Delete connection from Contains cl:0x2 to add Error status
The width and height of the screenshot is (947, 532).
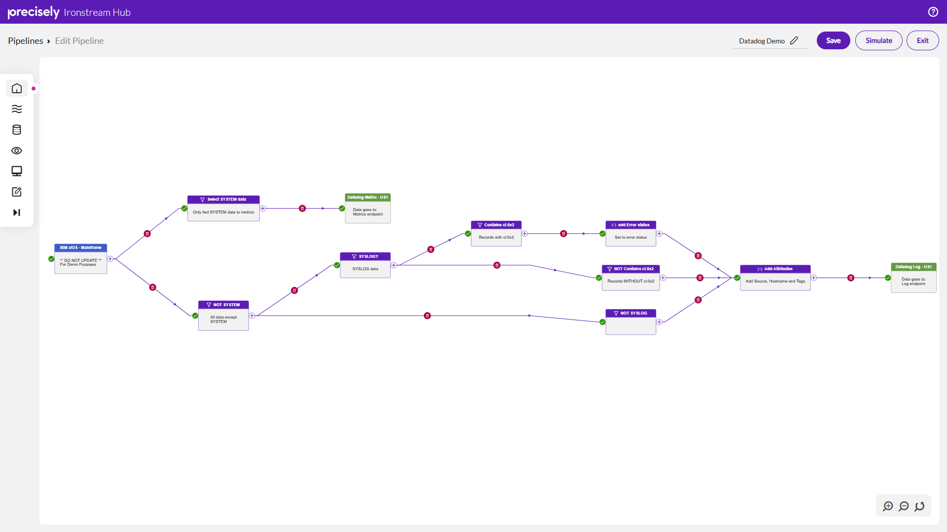pos(563,234)
